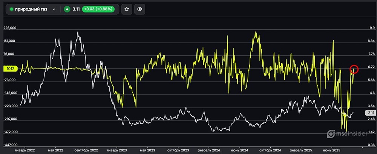Click left axis value -148,000
Viewport: 377px width, 154px height.
pos(10,93)
